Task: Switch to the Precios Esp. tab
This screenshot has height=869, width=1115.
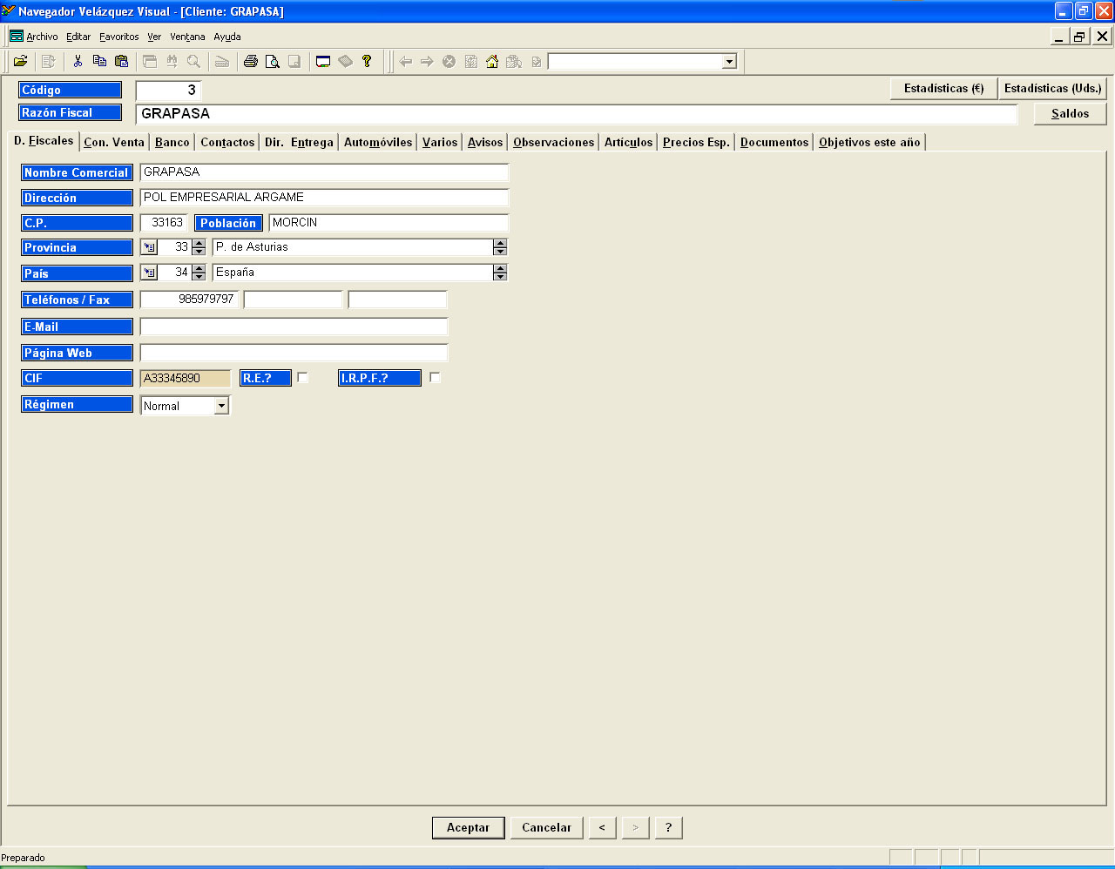Action: pos(696,142)
